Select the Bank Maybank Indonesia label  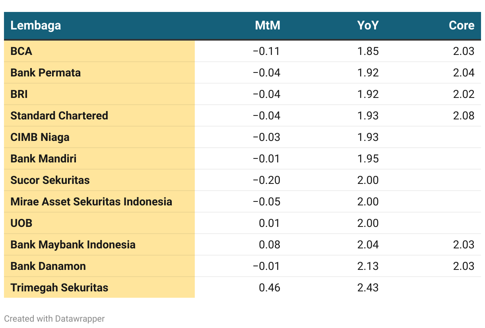[x=73, y=244]
